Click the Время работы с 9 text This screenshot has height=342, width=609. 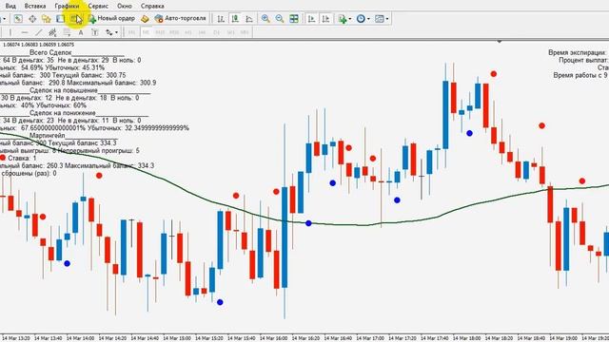point(580,75)
